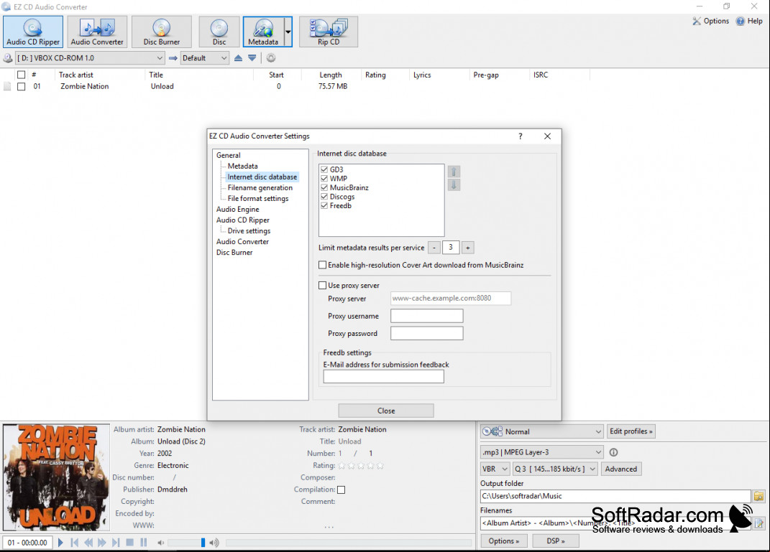Enable Use proxy server checkbox
Image resolution: width=770 pixels, height=552 pixels.
pyautogui.click(x=323, y=285)
